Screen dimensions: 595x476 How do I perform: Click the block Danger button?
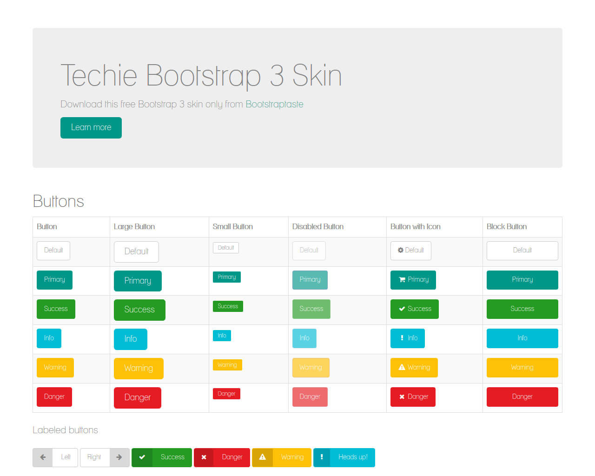point(522,397)
